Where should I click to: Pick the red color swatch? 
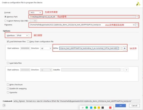tap(110, 108)
